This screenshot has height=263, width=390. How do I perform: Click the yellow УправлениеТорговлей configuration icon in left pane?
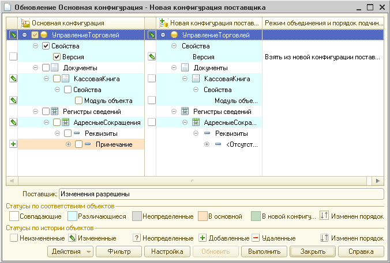(44, 35)
